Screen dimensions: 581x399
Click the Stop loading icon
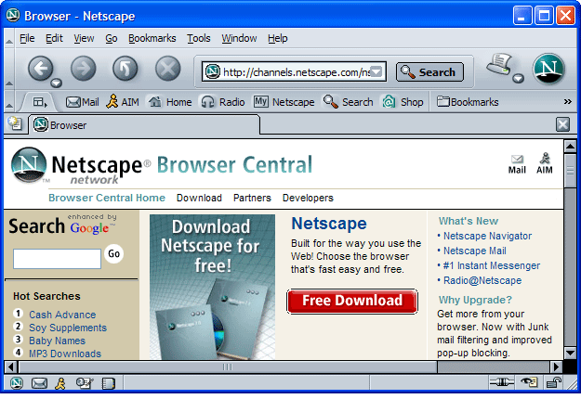click(167, 69)
